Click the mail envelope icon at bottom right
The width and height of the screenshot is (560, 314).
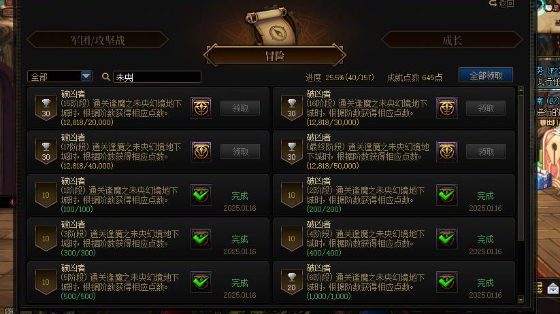[553, 287]
